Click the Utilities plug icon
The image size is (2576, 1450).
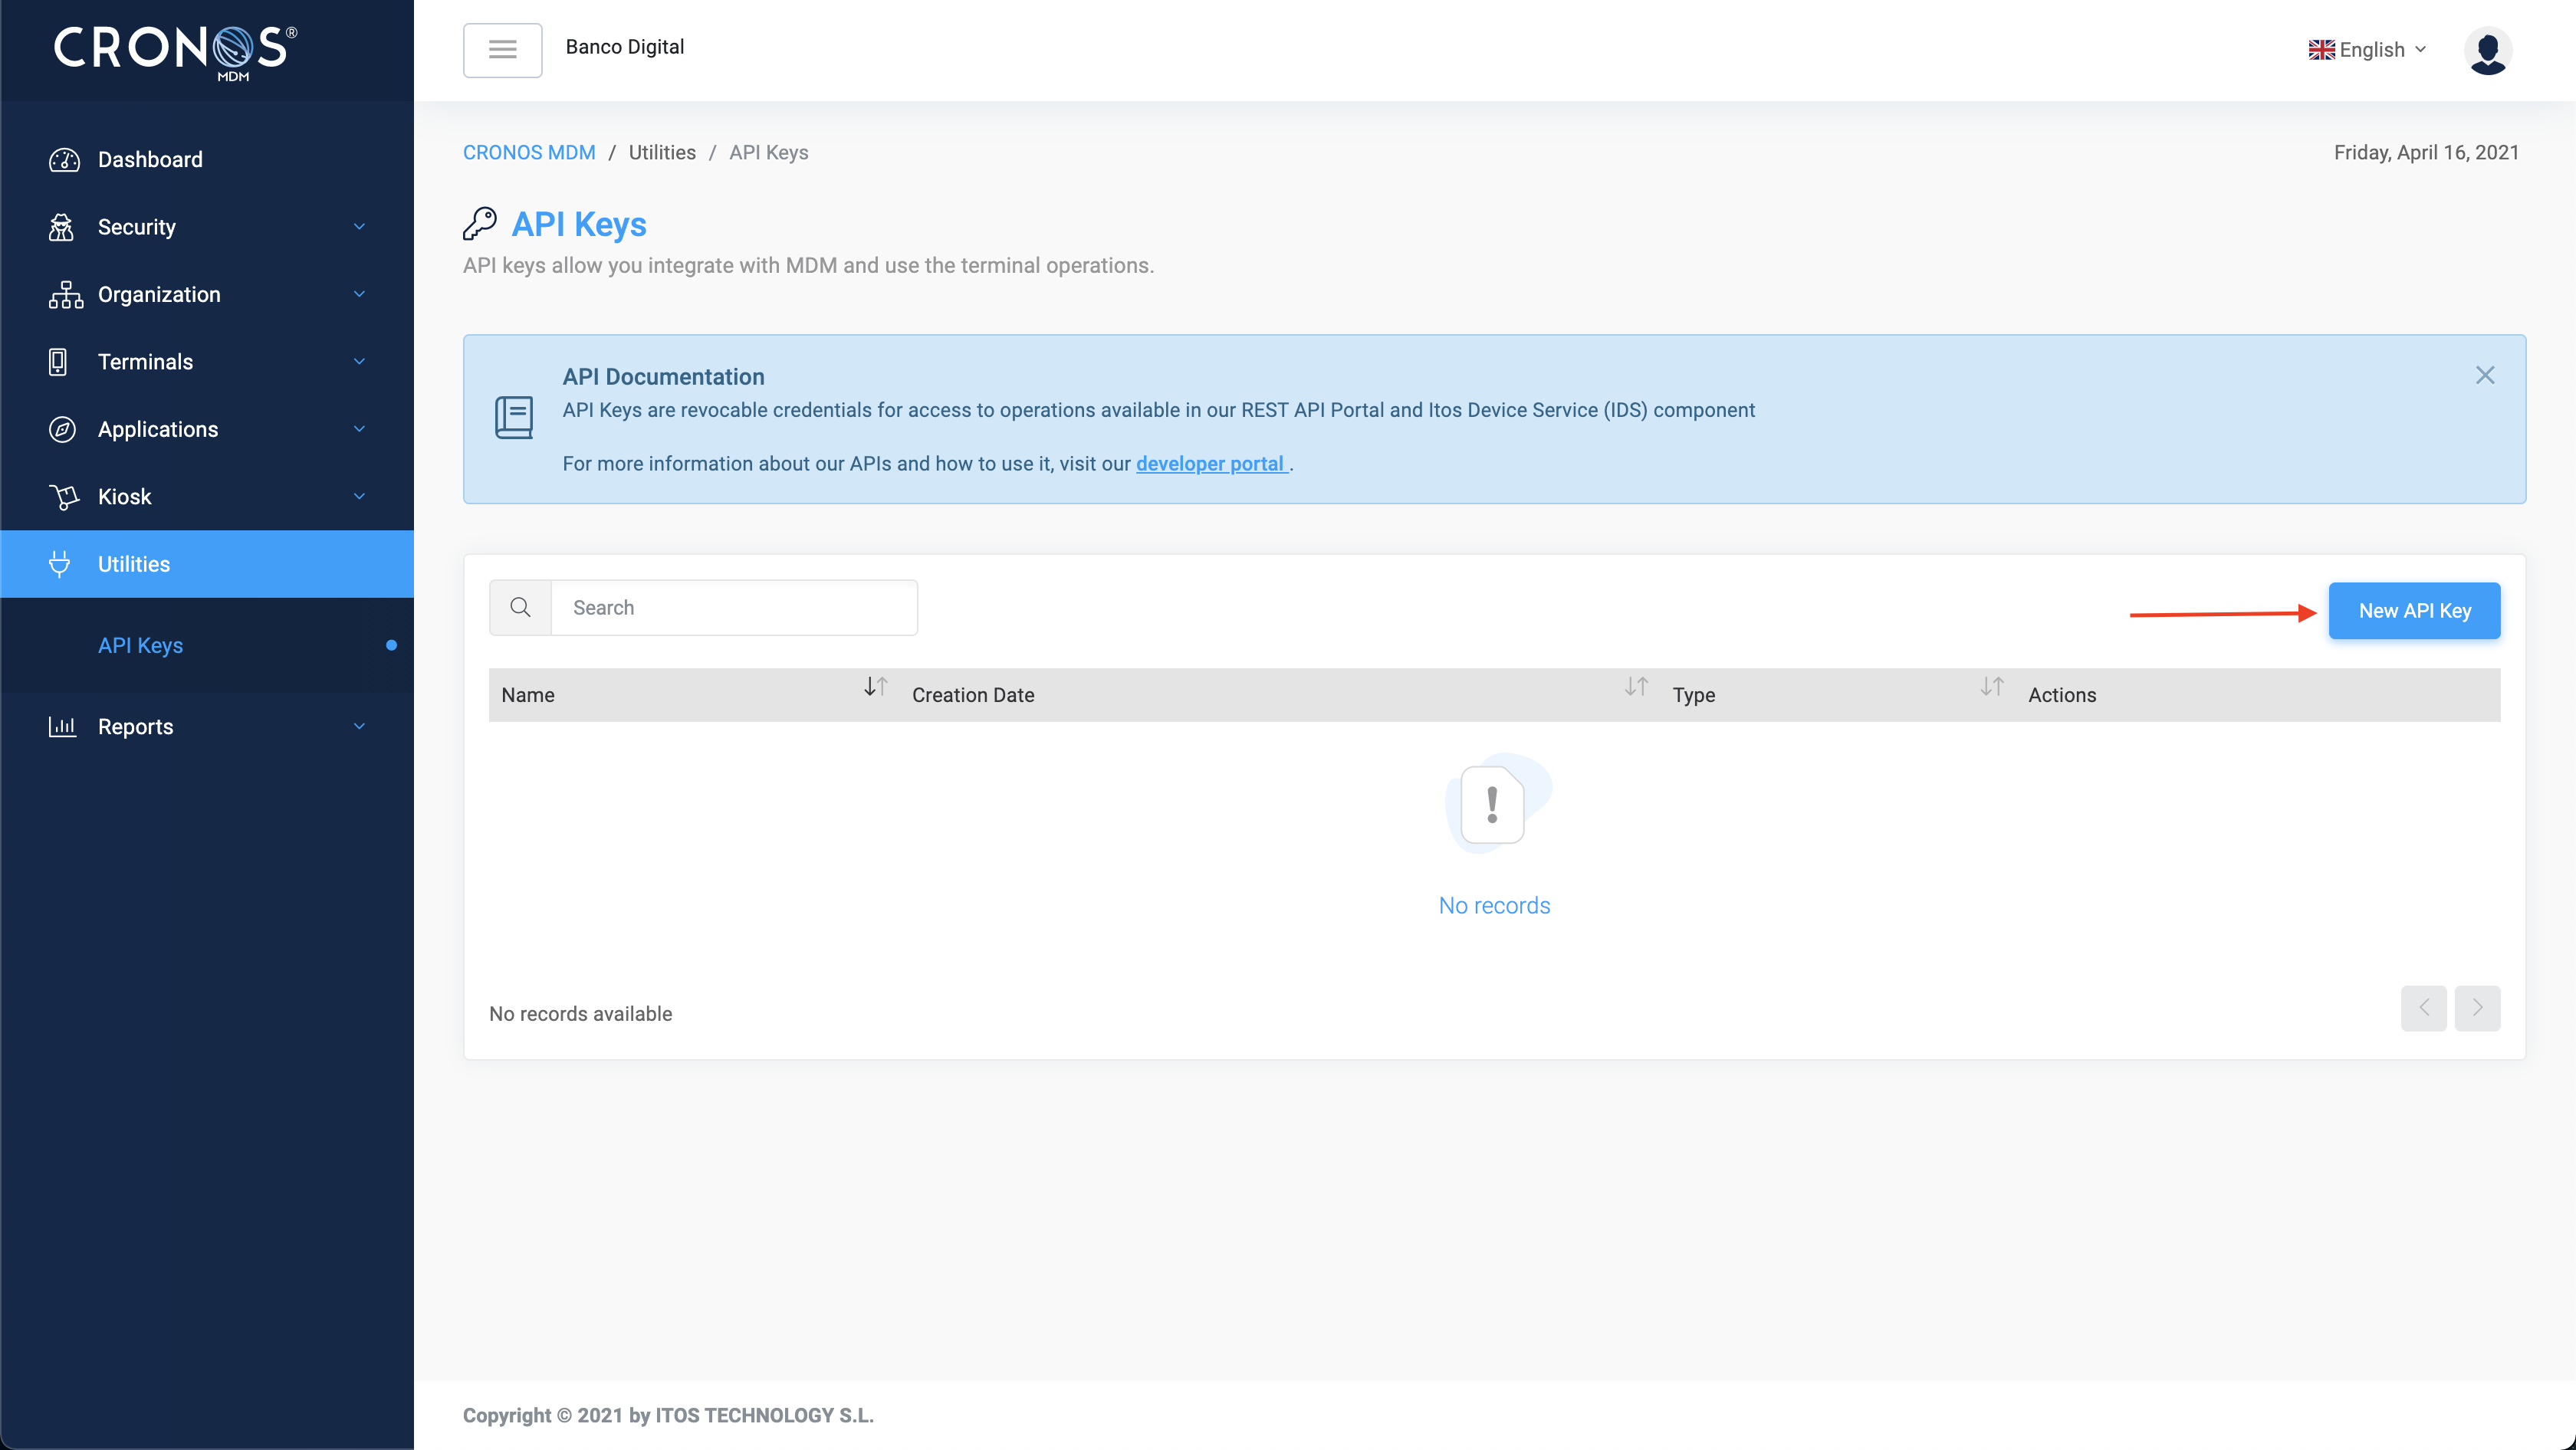tap(60, 563)
